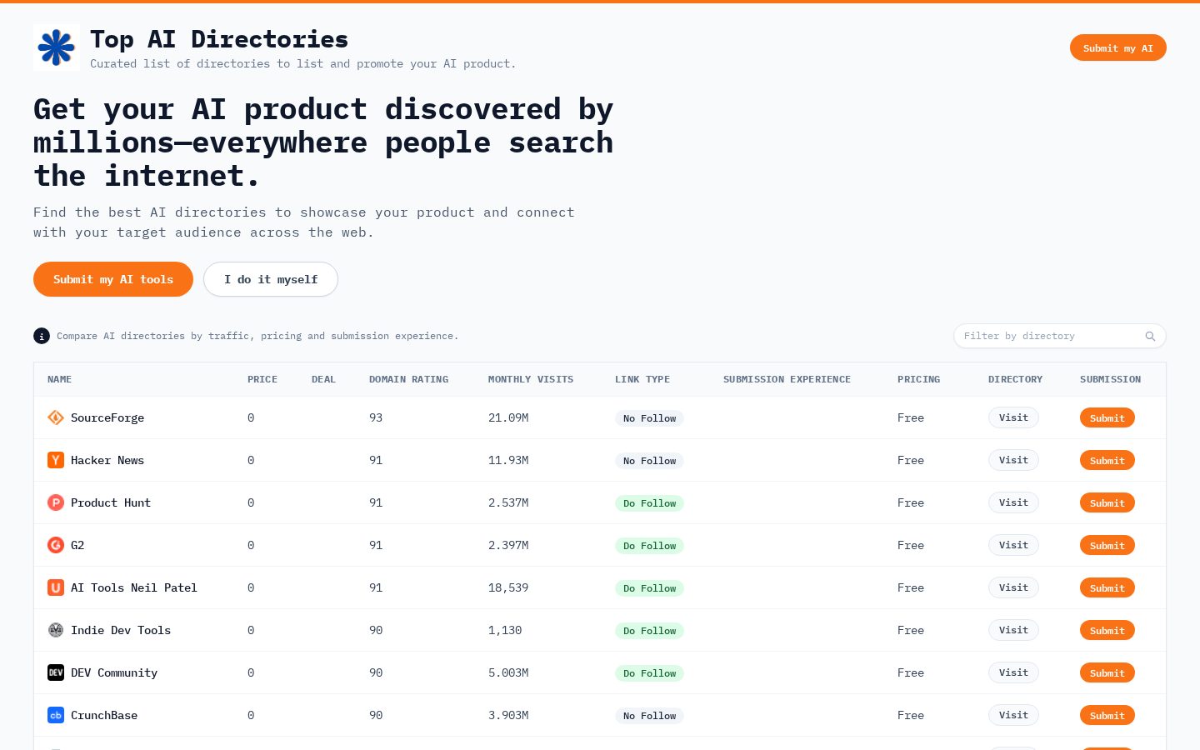Viewport: 1200px width, 750px height.
Task: Click the G2 logo icon
Action: 56,545
